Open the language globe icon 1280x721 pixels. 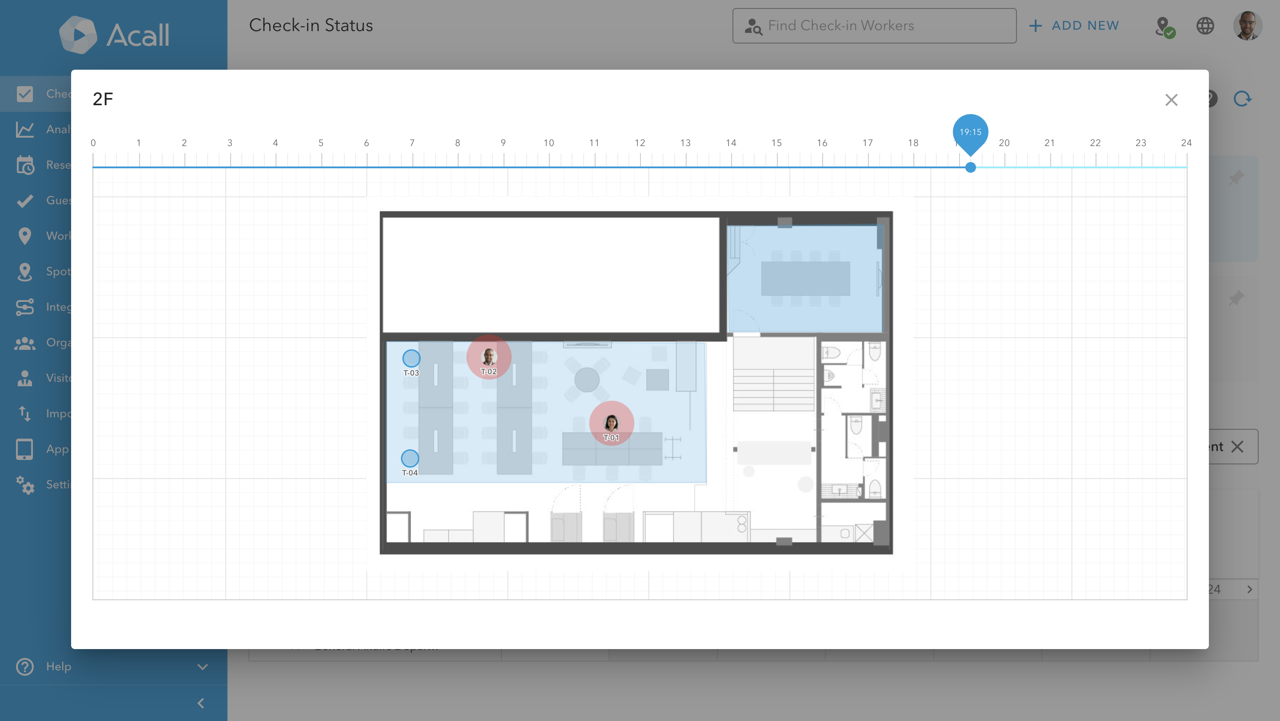1205,26
